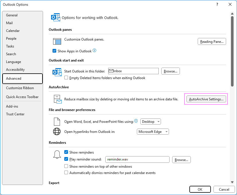Click the Reading Pane button
The image size is (237, 195).
coord(212,41)
